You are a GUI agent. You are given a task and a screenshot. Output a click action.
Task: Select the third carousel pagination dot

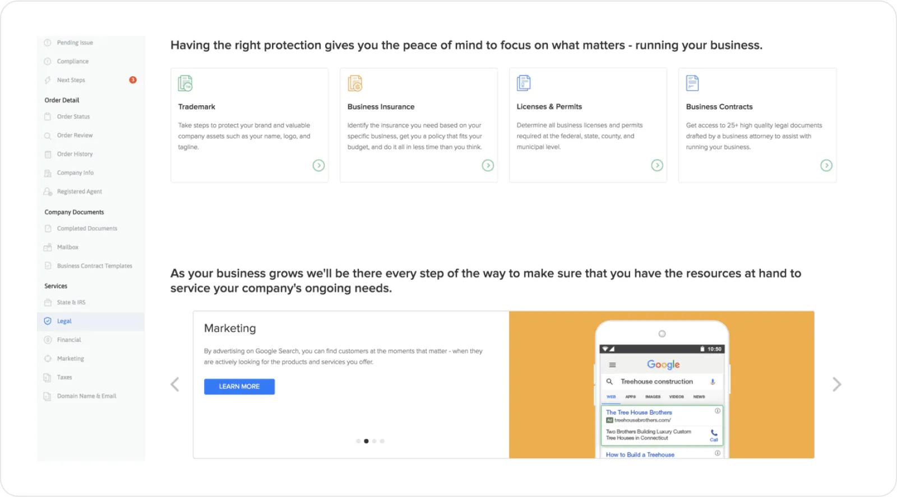click(x=374, y=441)
